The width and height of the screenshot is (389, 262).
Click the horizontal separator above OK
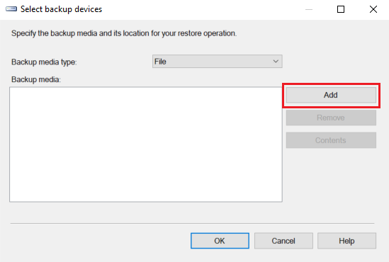[x=192, y=223]
